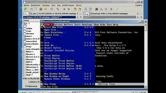
Task: Go to root in left panel backslash button
Action: (x=77, y=14)
